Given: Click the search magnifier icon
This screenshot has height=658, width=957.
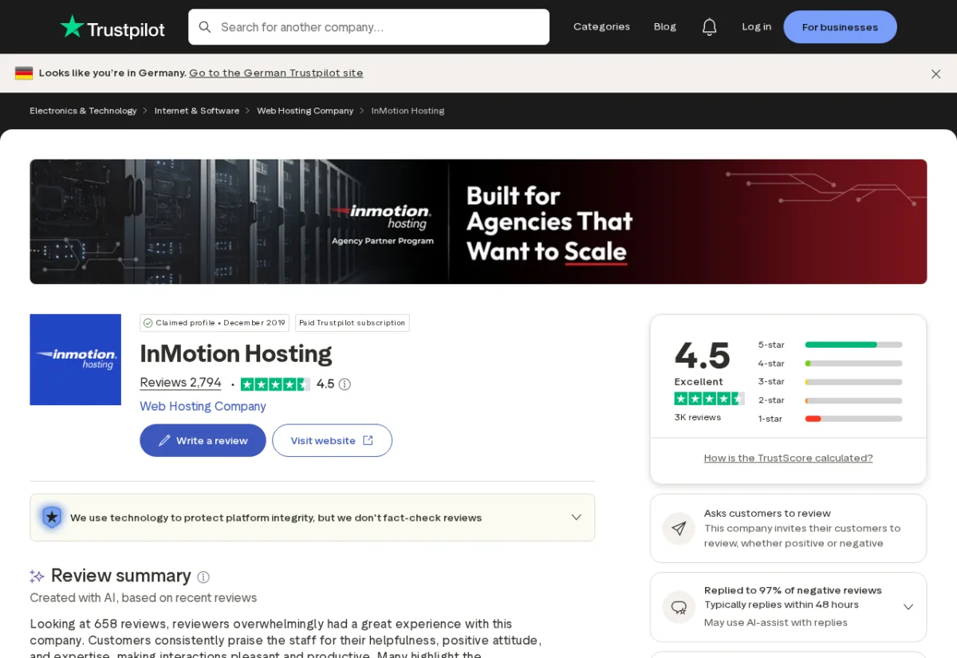Looking at the screenshot, I should point(205,27).
